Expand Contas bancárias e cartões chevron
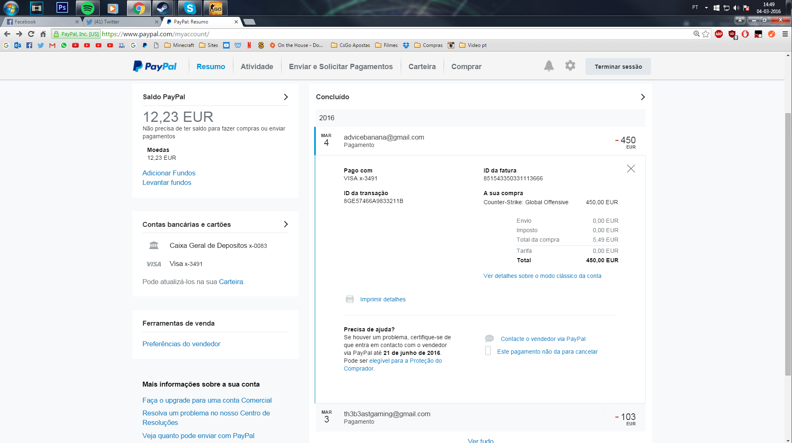 286,224
